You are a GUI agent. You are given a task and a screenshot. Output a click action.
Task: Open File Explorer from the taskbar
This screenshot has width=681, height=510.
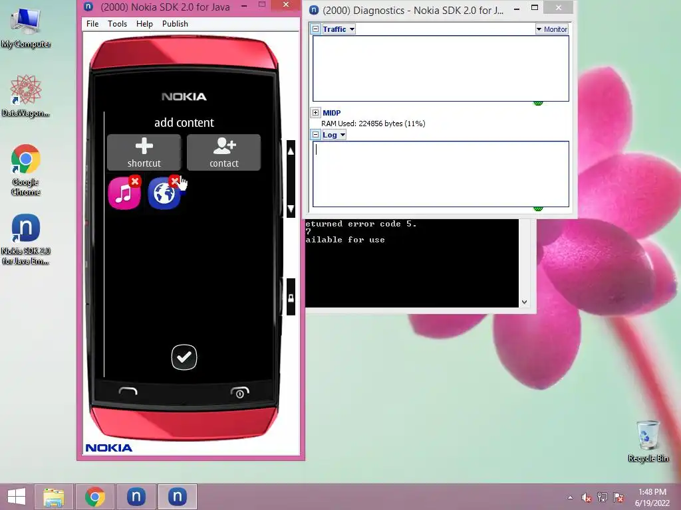pos(54,497)
